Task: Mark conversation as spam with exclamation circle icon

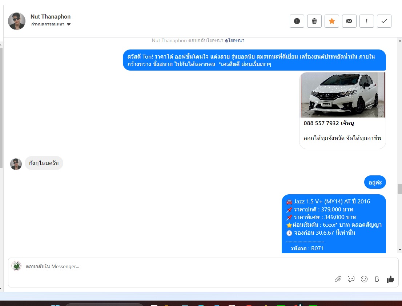Action: 297,21
